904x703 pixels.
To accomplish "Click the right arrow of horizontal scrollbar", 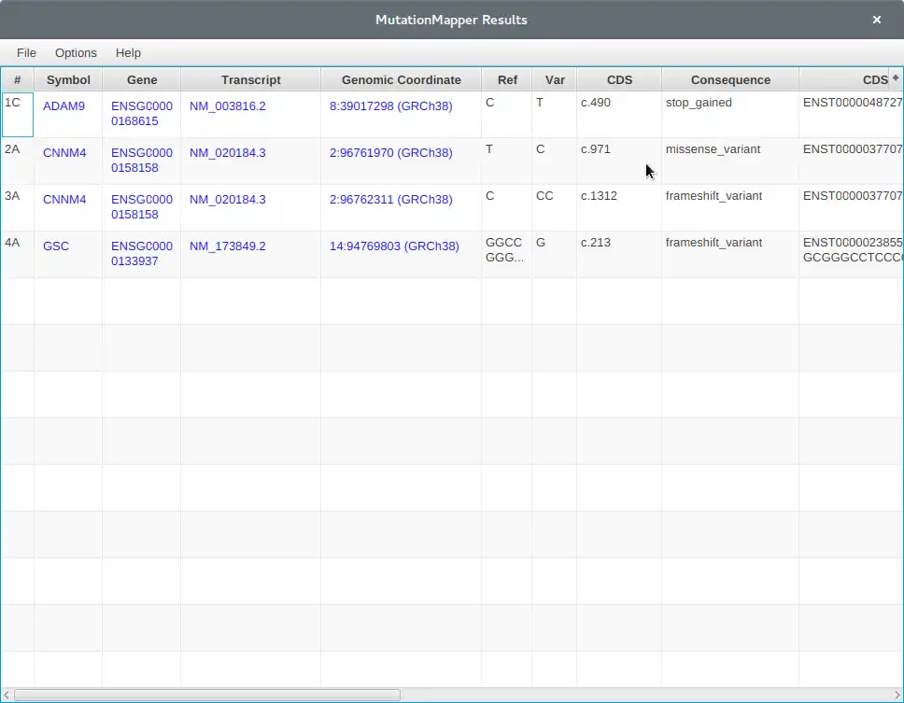I will point(897,695).
